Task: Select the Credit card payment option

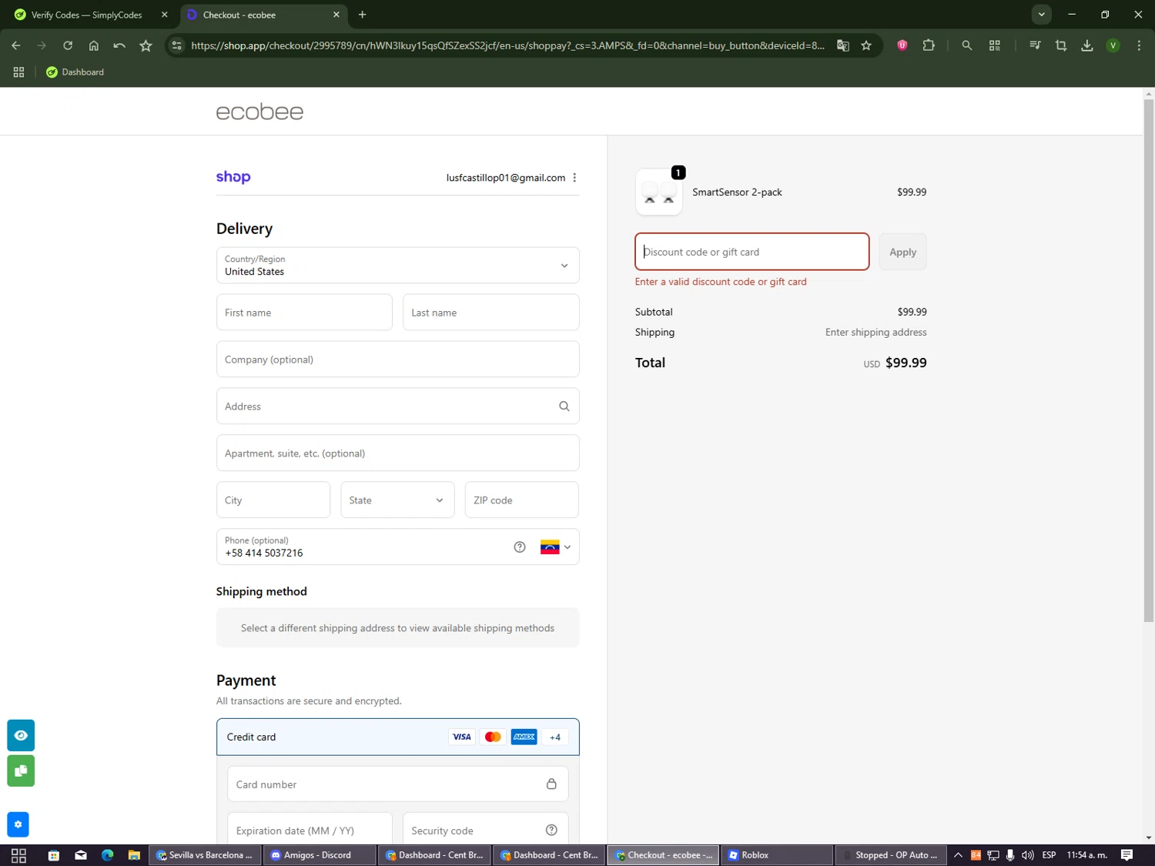Action: pyautogui.click(x=398, y=737)
